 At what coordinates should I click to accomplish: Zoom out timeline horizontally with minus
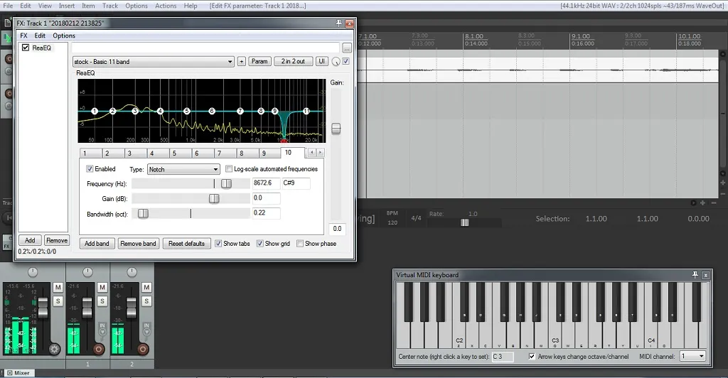(x=714, y=202)
